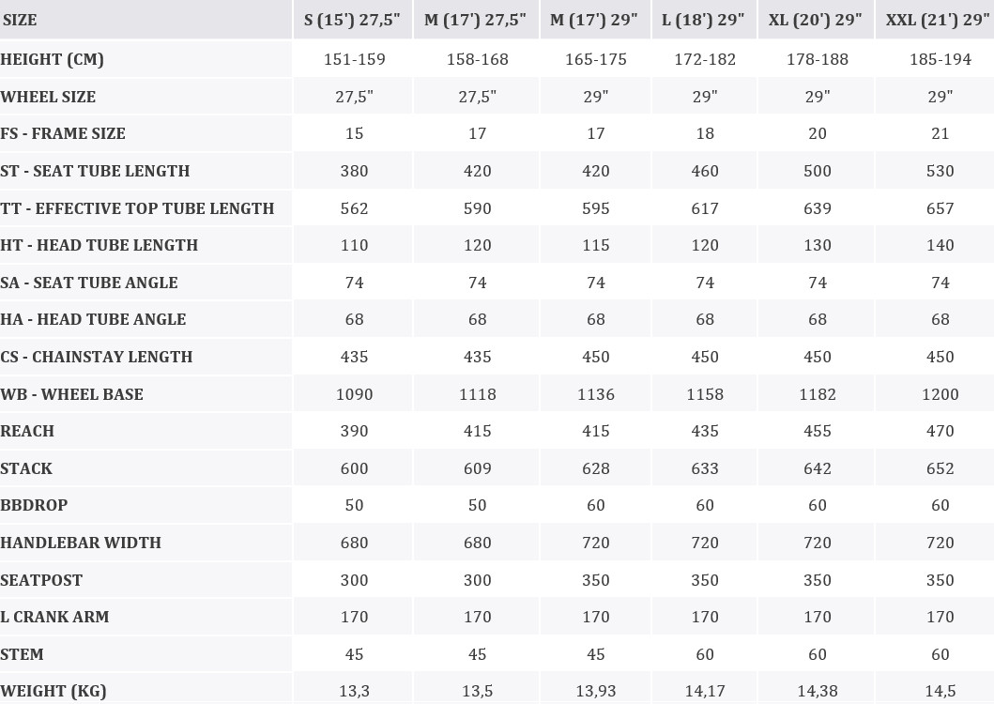Click the WB - WHEEL BASE row label
Screen dimensions: 994x704
[x=72, y=394]
